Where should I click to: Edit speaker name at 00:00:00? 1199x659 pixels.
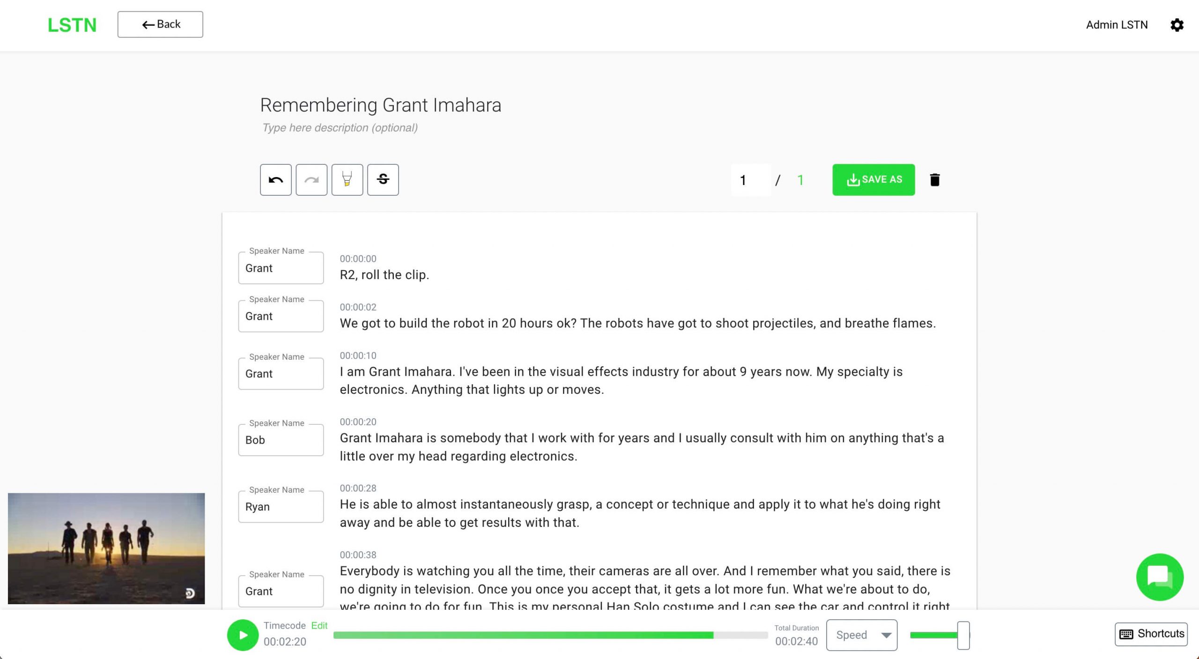point(281,268)
